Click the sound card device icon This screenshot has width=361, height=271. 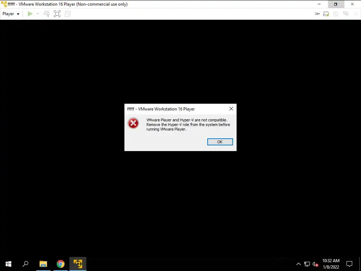[356, 14]
